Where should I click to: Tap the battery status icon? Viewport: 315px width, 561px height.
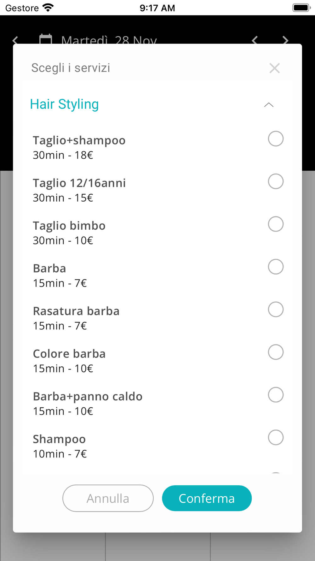pyautogui.click(x=301, y=8)
